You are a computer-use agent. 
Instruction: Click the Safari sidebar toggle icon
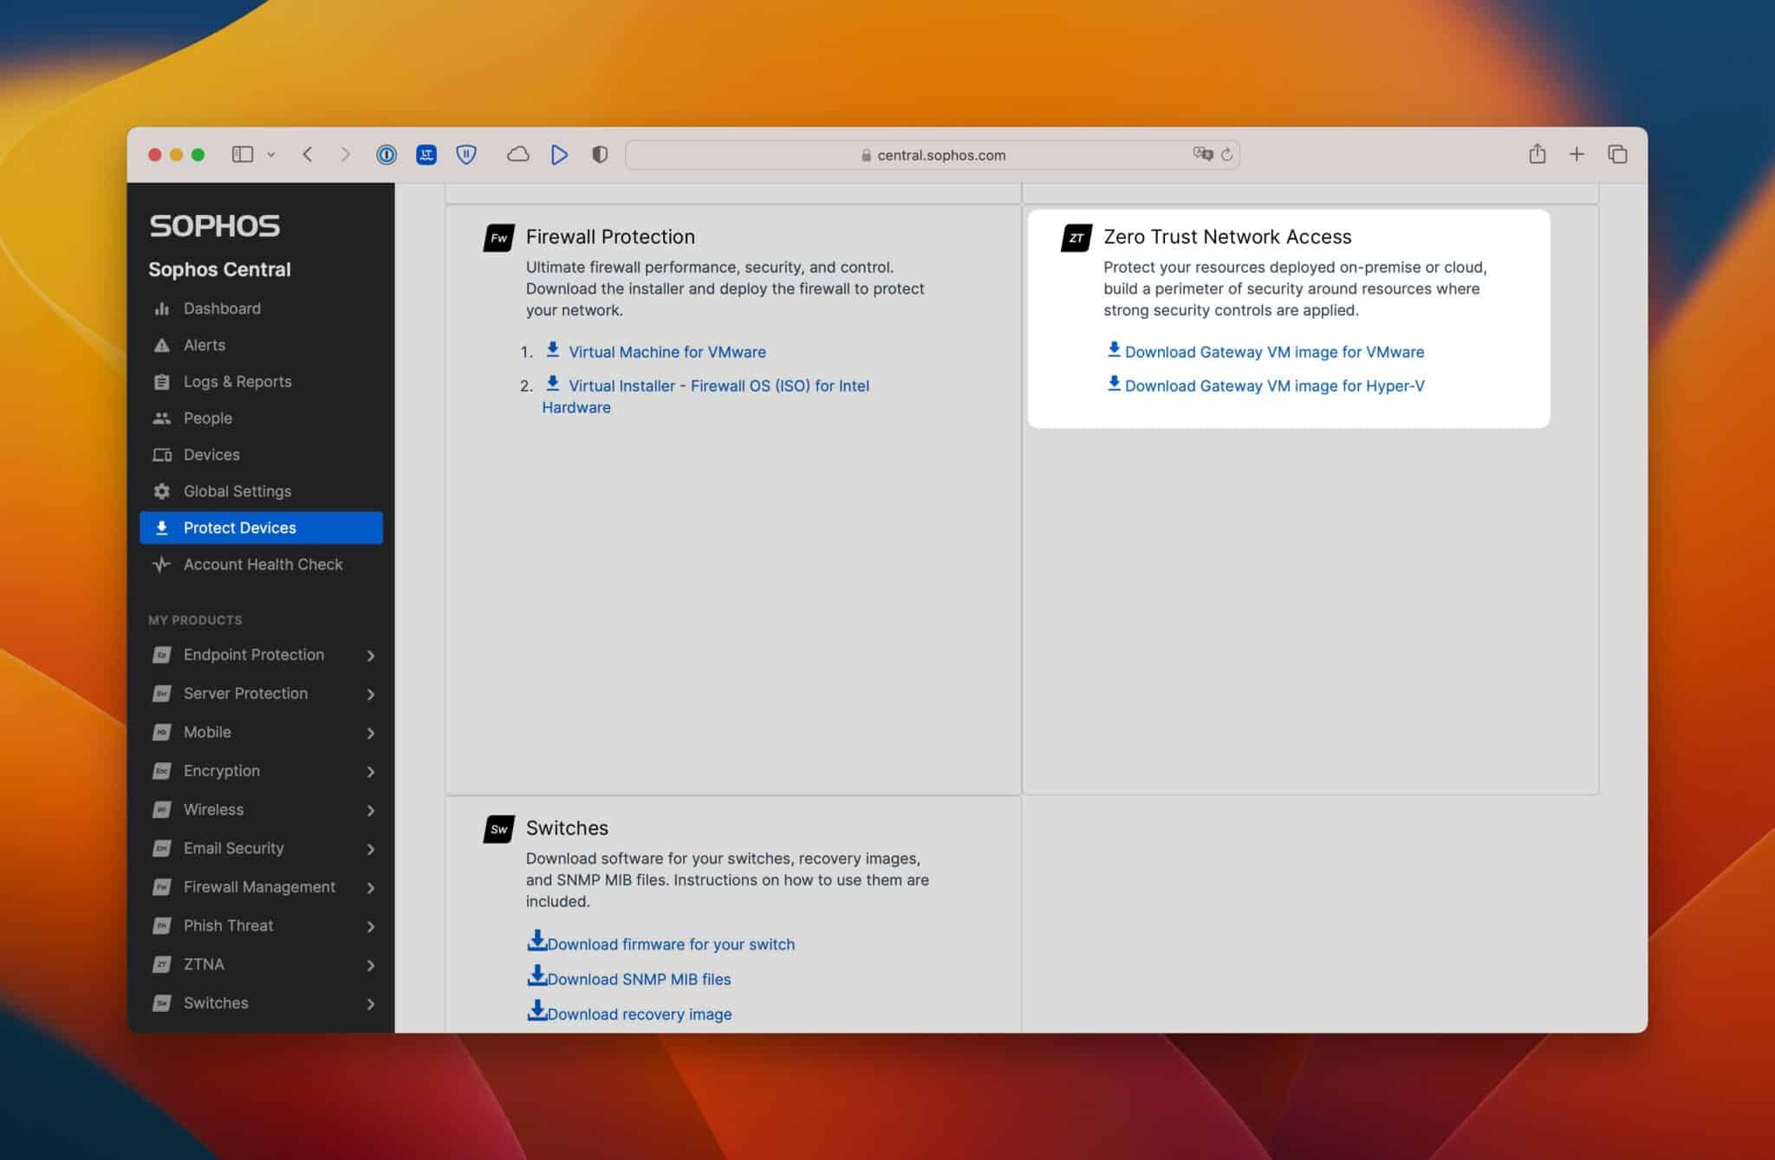point(242,155)
